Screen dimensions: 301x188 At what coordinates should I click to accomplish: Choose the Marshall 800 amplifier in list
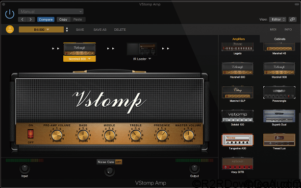tap(237, 70)
